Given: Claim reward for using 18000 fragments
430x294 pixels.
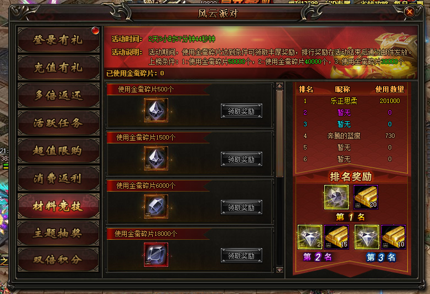Looking at the screenshot, I should click(x=241, y=256).
